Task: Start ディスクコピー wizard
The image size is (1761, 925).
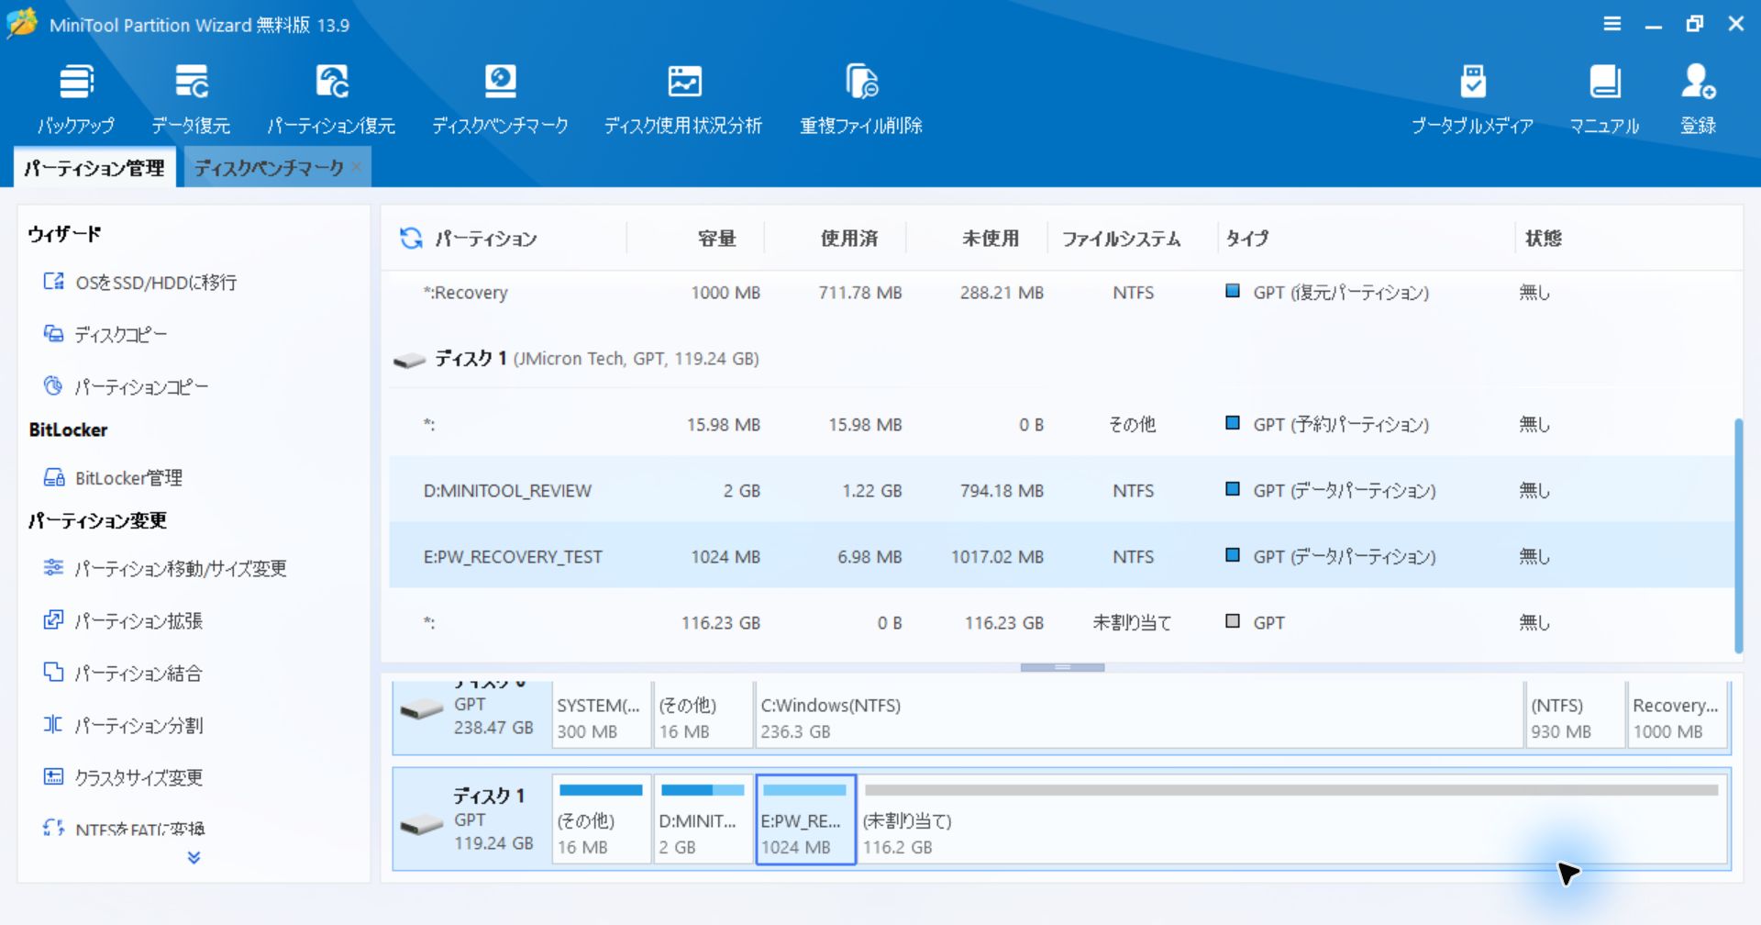Action: (x=105, y=334)
